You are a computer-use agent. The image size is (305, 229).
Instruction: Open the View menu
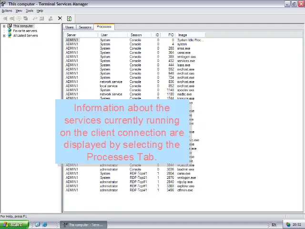19,10
